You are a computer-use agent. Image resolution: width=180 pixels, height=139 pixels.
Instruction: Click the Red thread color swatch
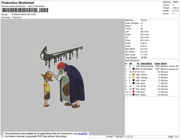(133, 92)
